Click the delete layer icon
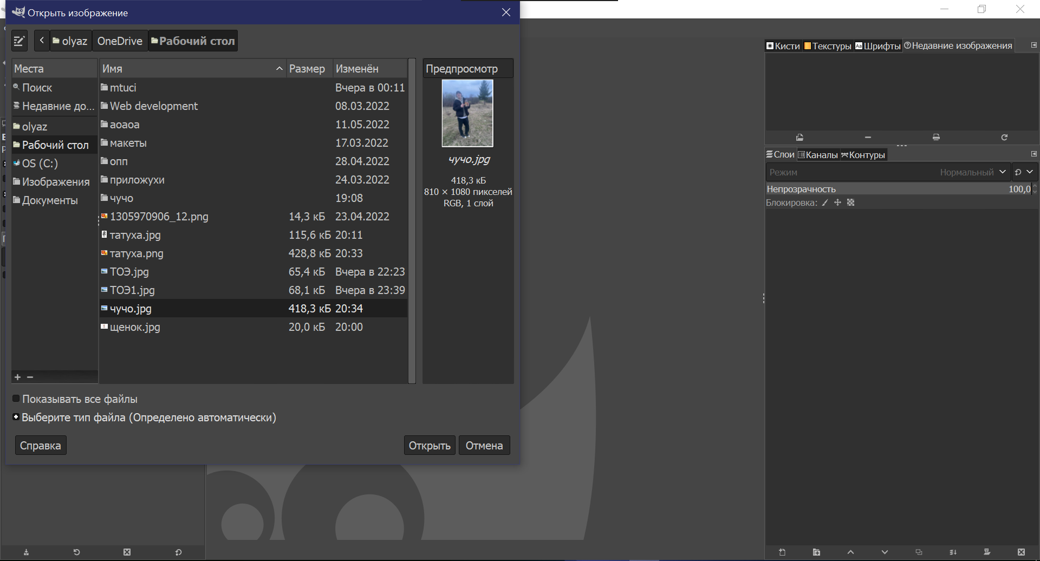This screenshot has height=561, width=1040. 1021,552
